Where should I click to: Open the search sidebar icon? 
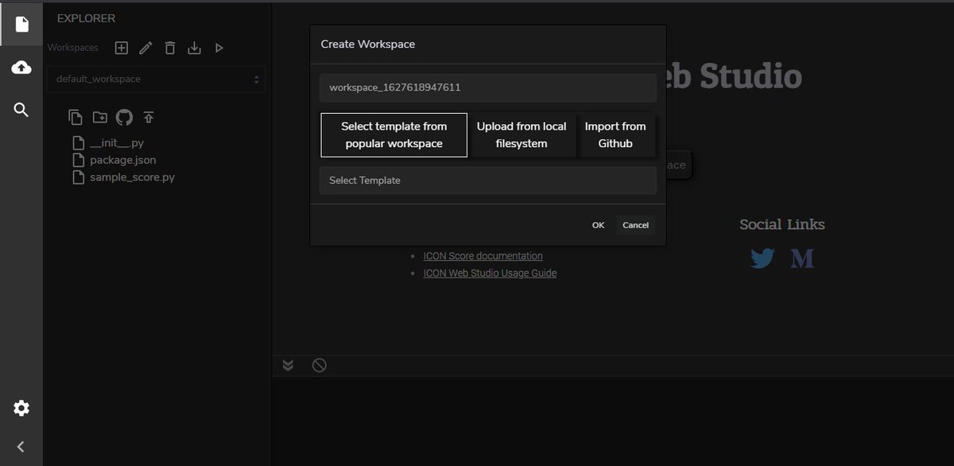click(21, 110)
